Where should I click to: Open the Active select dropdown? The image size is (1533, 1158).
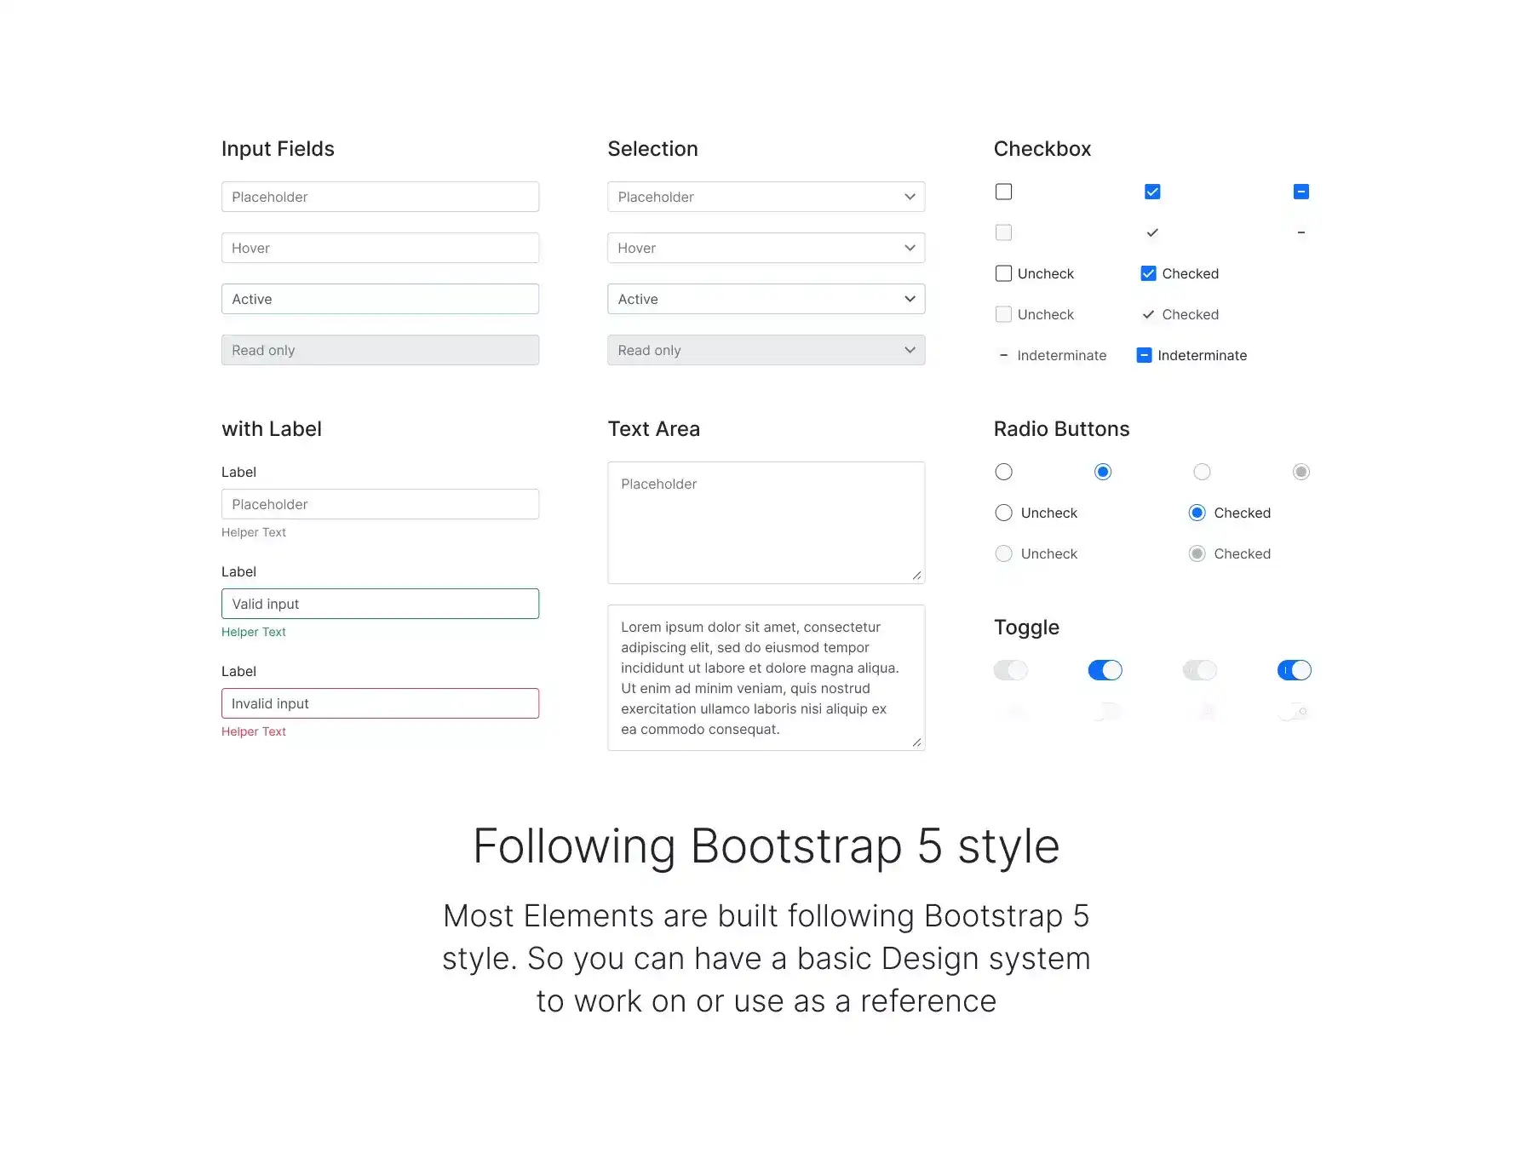[x=766, y=299]
